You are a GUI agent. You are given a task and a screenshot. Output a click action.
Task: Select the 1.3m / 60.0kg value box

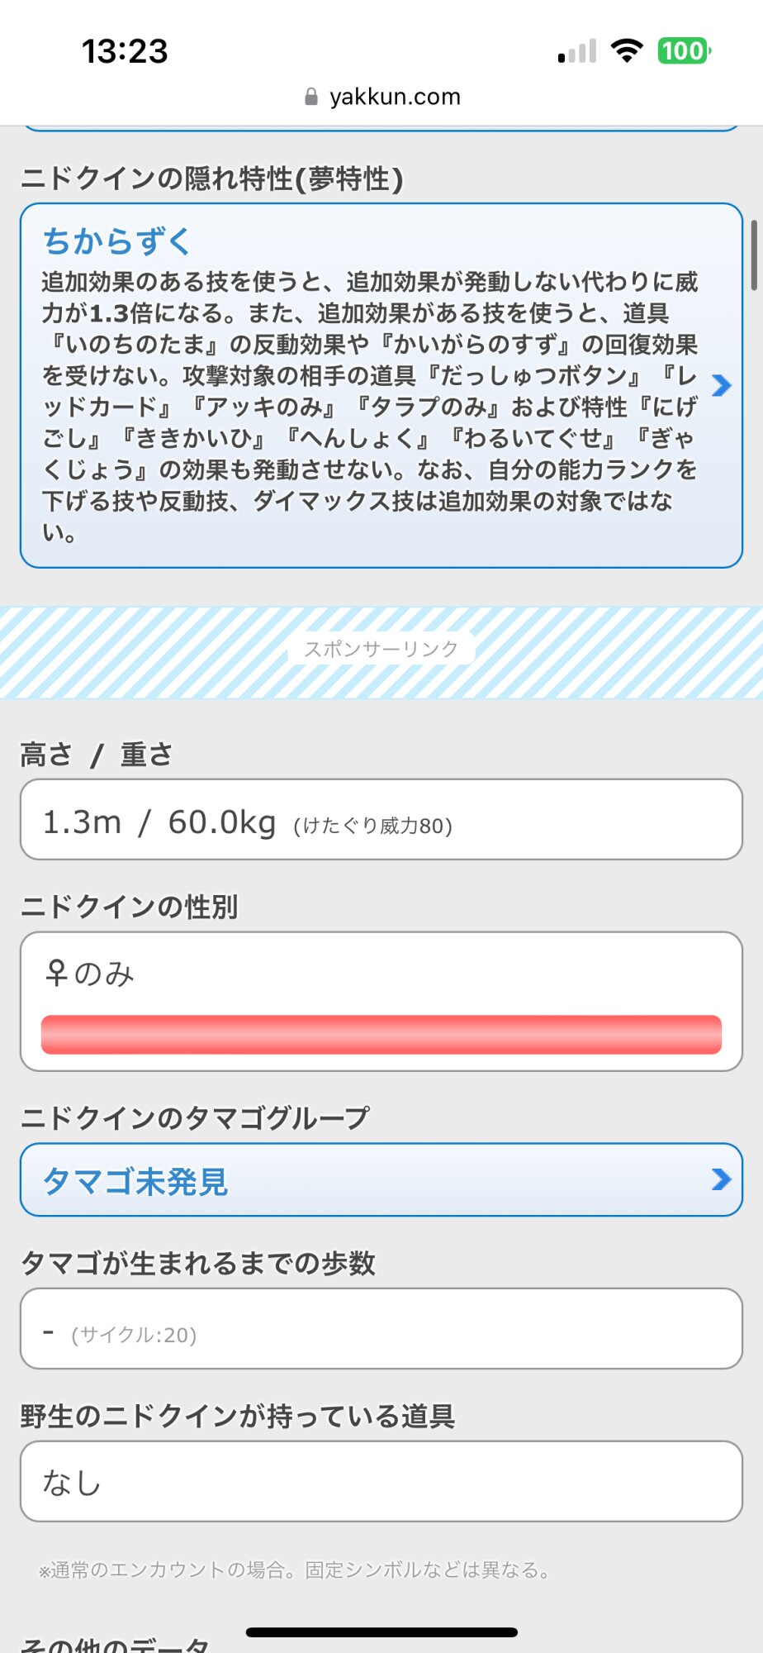381,820
